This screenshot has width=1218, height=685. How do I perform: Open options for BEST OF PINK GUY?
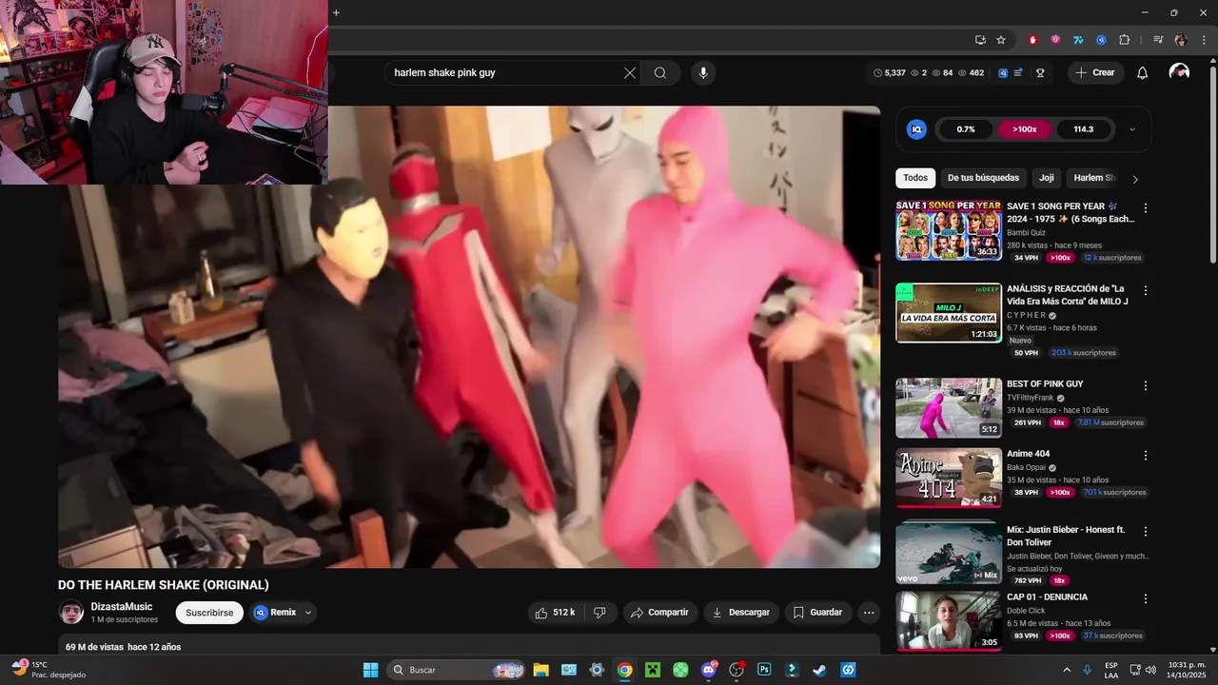1146,385
